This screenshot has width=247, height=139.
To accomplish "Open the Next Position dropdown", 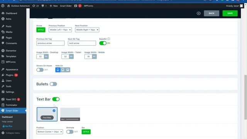I will (x=87, y=30).
